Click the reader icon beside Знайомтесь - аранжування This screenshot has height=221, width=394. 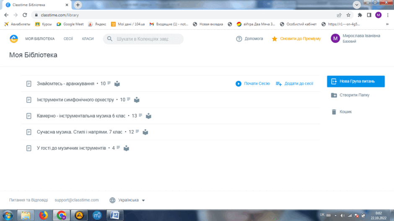click(x=117, y=84)
